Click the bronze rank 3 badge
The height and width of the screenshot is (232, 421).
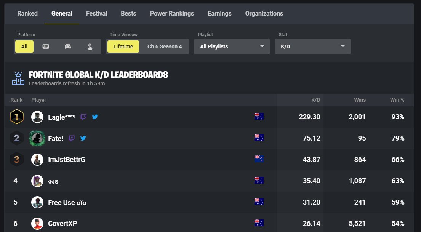click(x=17, y=159)
